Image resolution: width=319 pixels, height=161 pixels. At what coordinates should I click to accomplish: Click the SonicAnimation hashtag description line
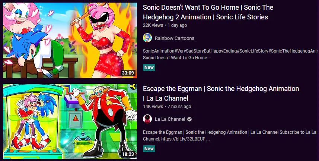point(230,51)
